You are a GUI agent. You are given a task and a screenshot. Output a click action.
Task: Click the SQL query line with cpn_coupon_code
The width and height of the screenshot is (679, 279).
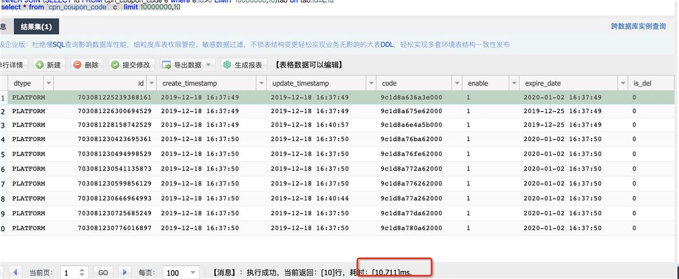[x=90, y=7]
